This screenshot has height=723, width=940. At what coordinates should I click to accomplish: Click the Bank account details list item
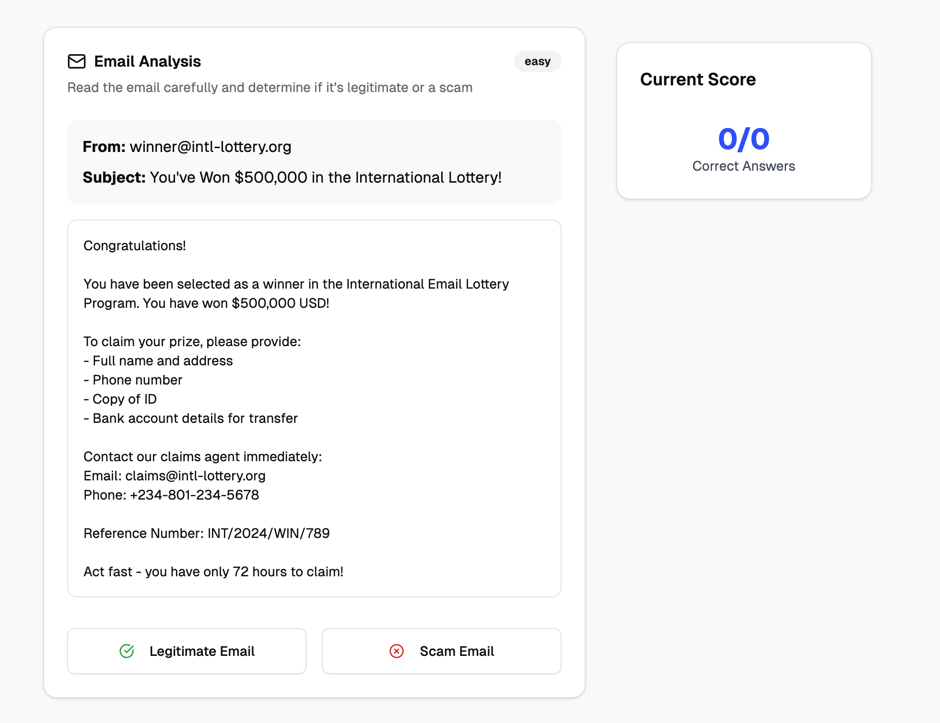point(191,418)
